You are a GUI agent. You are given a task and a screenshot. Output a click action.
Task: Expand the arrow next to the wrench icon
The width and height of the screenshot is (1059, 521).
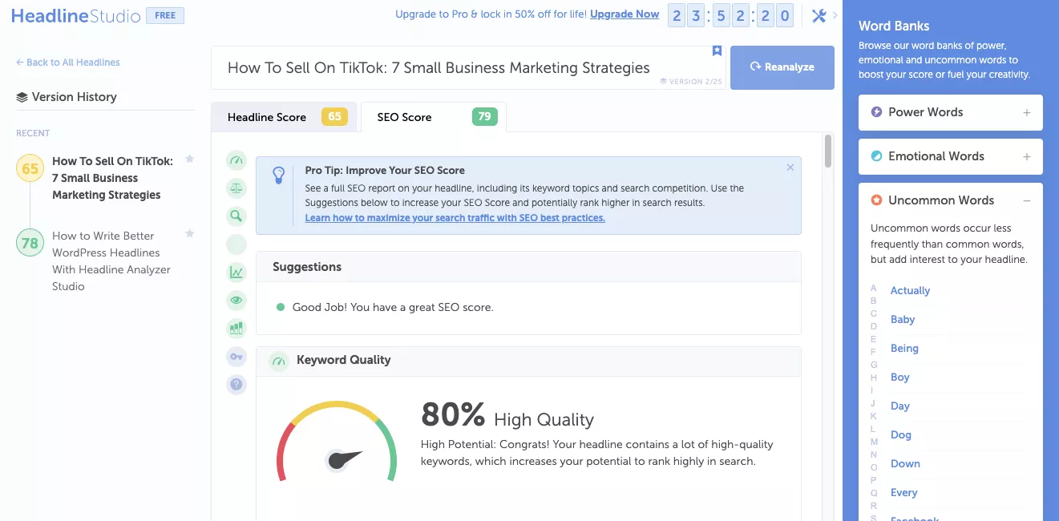[835, 15]
